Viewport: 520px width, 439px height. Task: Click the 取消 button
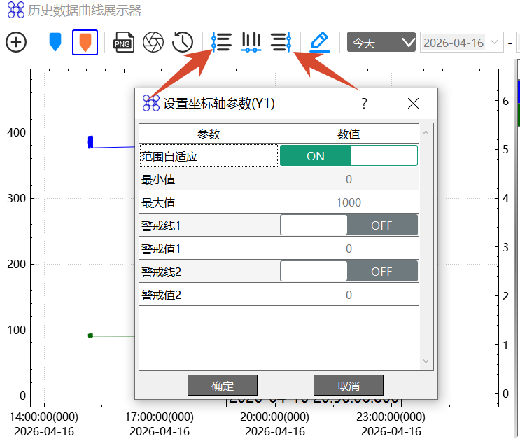349,386
